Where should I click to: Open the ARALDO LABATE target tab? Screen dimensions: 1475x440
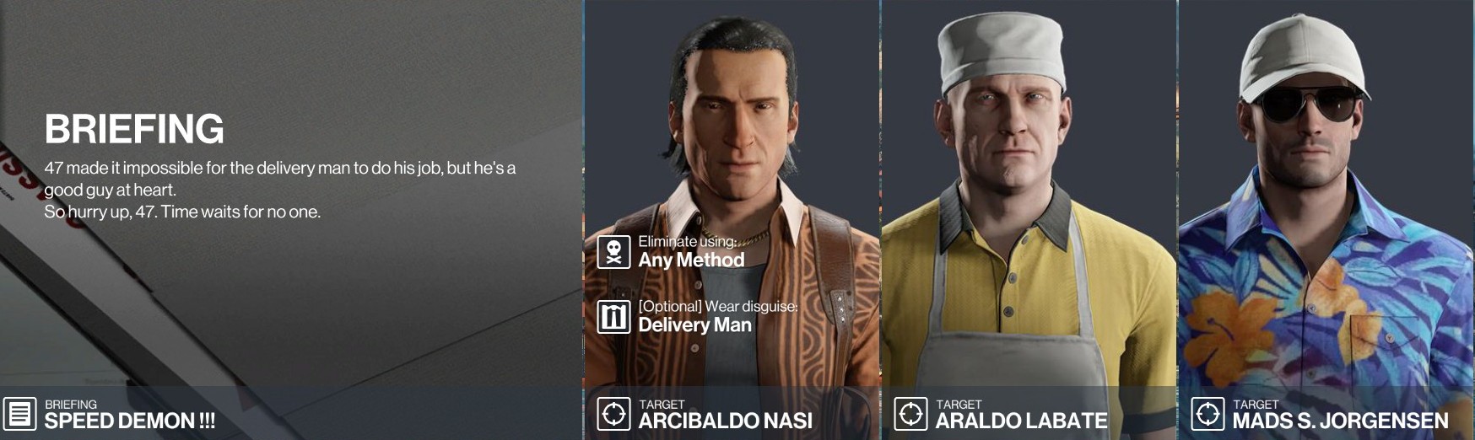click(x=1029, y=414)
